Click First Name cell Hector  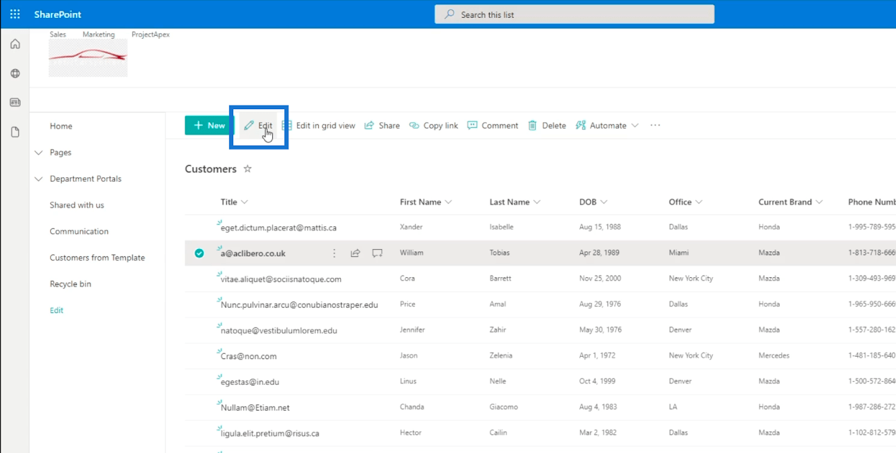(411, 433)
